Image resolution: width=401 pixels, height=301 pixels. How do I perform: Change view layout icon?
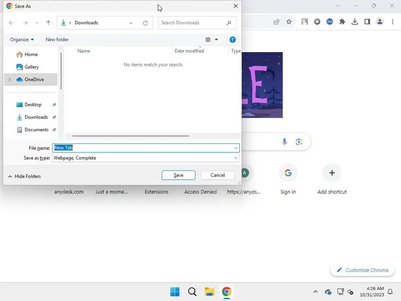coord(208,40)
